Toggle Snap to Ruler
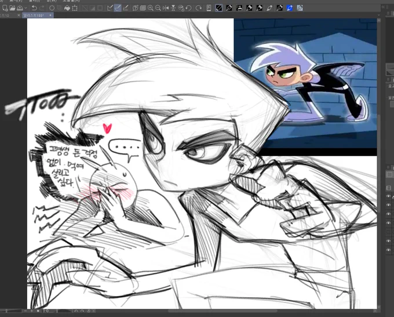 pos(110,8)
